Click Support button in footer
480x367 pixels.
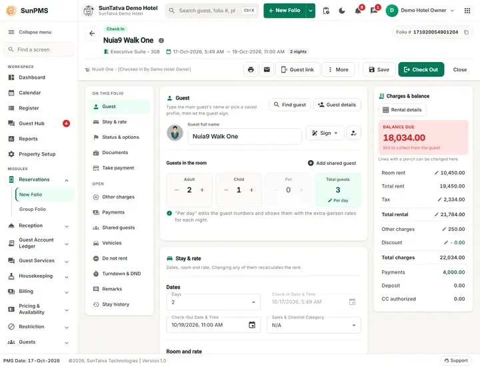click(456, 360)
